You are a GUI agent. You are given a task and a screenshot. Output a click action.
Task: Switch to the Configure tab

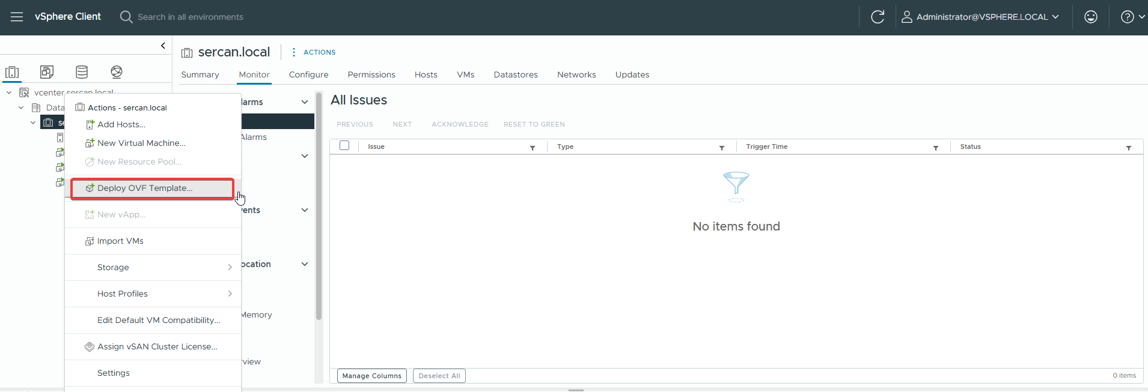coord(308,74)
